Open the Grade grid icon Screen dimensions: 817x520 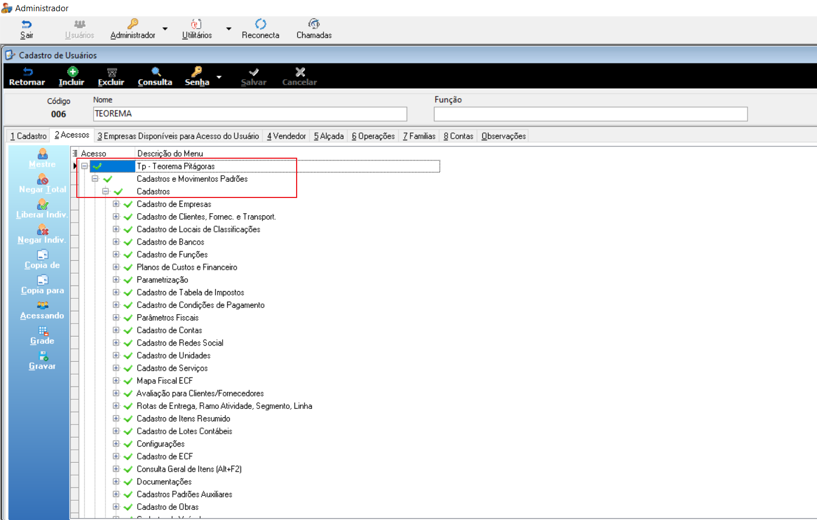coord(43,330)
